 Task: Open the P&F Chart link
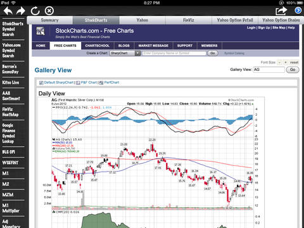point(89,82)
